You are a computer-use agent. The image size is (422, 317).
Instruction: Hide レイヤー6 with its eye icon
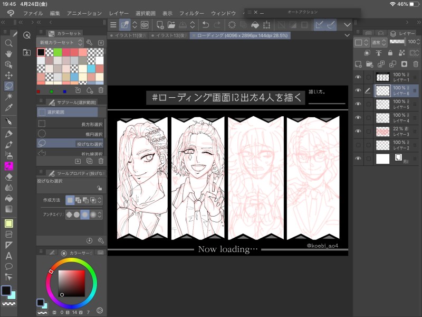click(358, 90)
